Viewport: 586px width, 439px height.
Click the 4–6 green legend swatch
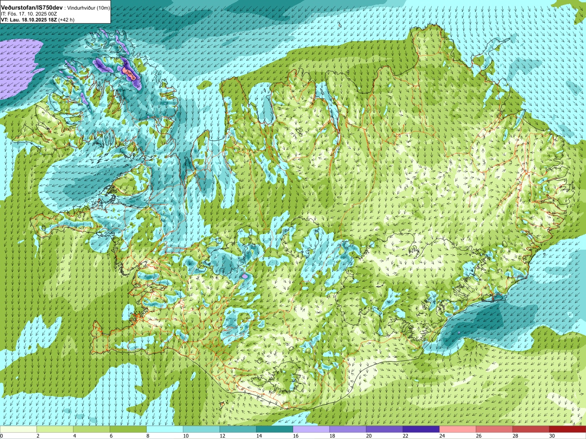point(92,429)
